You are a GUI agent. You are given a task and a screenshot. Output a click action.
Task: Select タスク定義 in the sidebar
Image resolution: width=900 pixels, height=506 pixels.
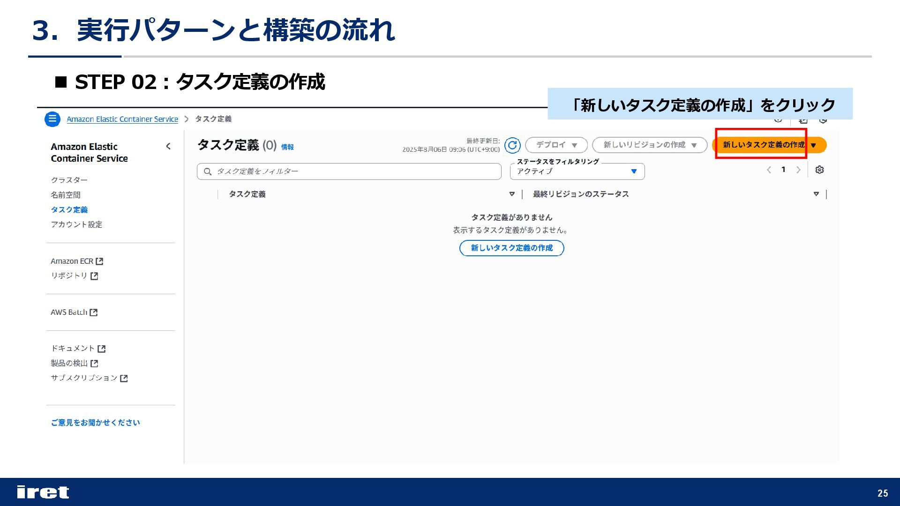coord(69,210)
